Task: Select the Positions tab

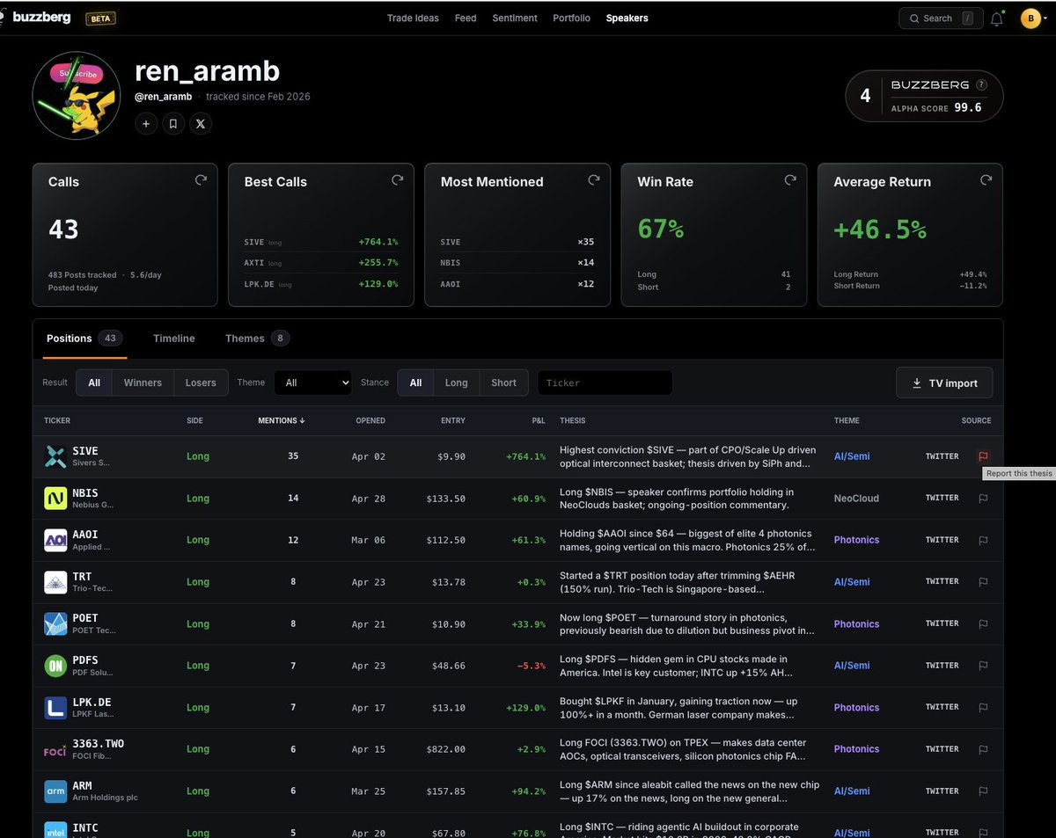Action: pyautogui.click(x=84, y=339)
